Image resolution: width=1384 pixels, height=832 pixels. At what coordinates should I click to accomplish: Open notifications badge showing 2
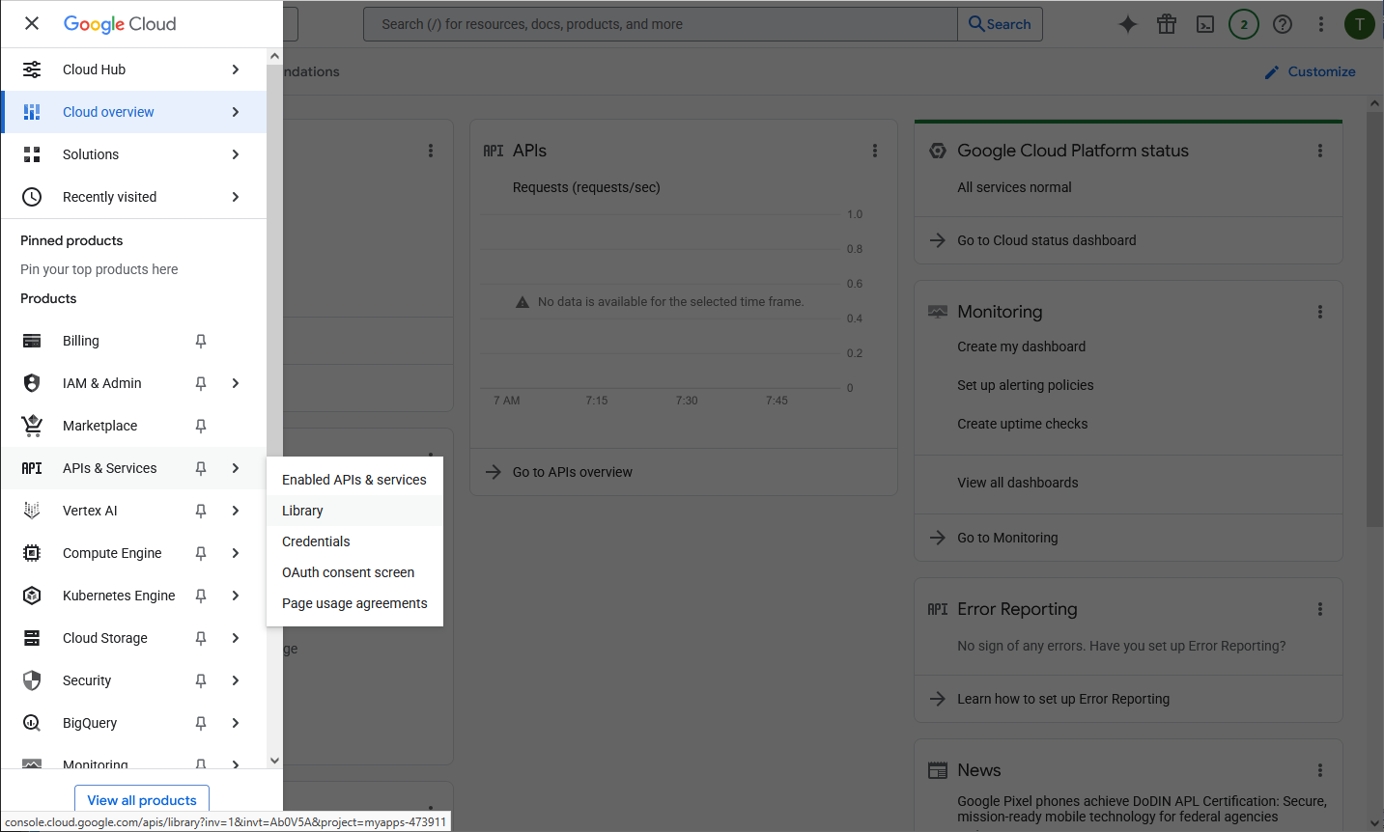point(1244,24)
